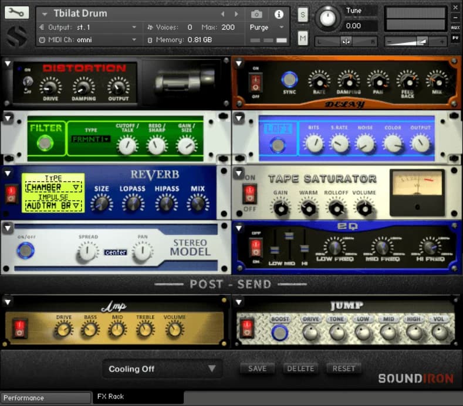Click the camera snapshot icon
The height and width of the screenshot is (406, 463).
256,14
